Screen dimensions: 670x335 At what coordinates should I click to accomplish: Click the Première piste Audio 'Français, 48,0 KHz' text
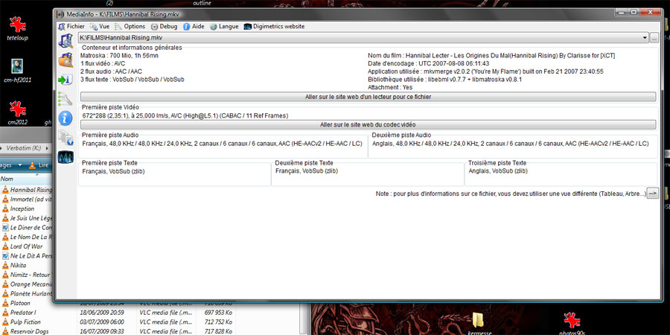(220, 144)
